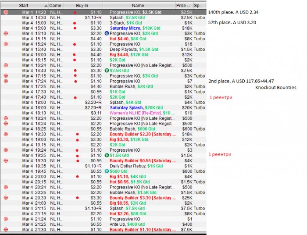Click the $1K Gtd name on the 17:30 row

tap(118, 92)
